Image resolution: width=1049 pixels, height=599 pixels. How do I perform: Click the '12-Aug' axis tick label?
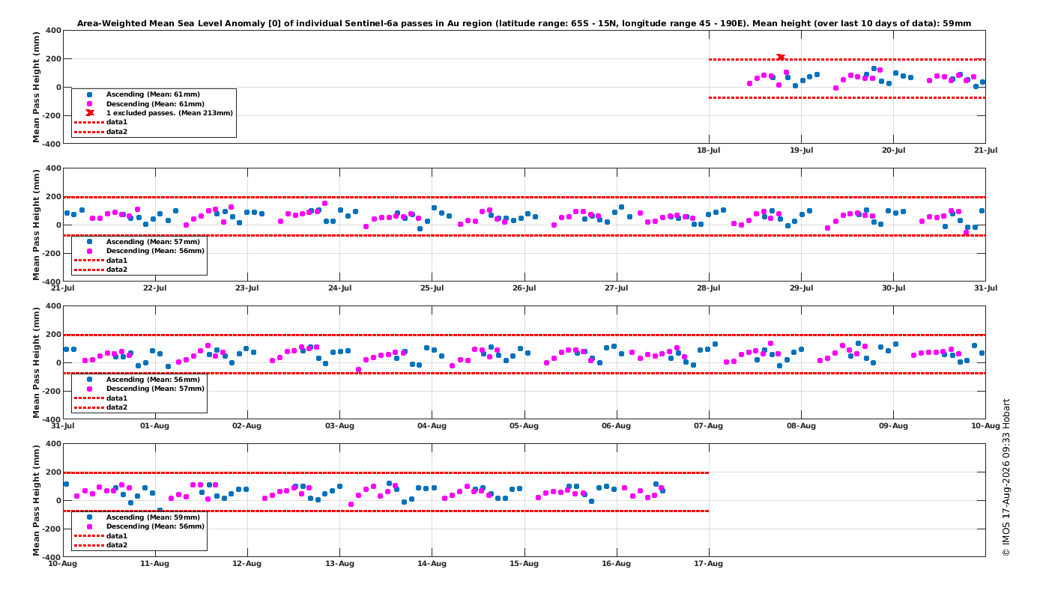pyautogui.click(x=247, y=564)
